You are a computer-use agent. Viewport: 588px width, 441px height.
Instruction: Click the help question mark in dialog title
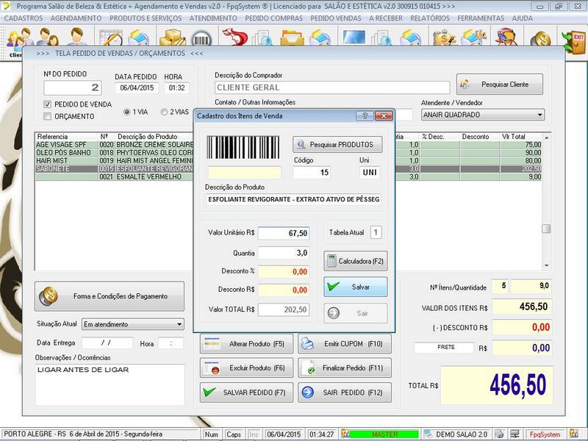[364, 116]
